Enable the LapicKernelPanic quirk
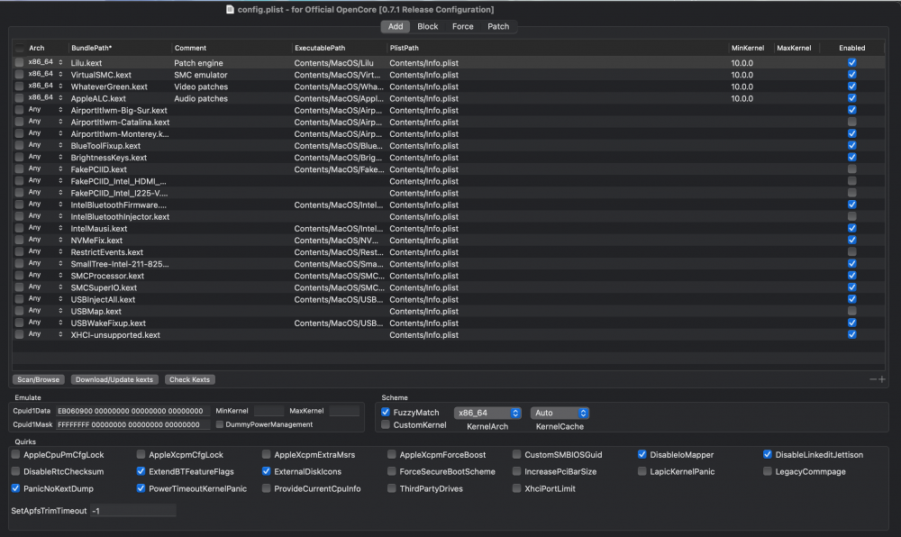901x537 pixels. pos(642,471)
